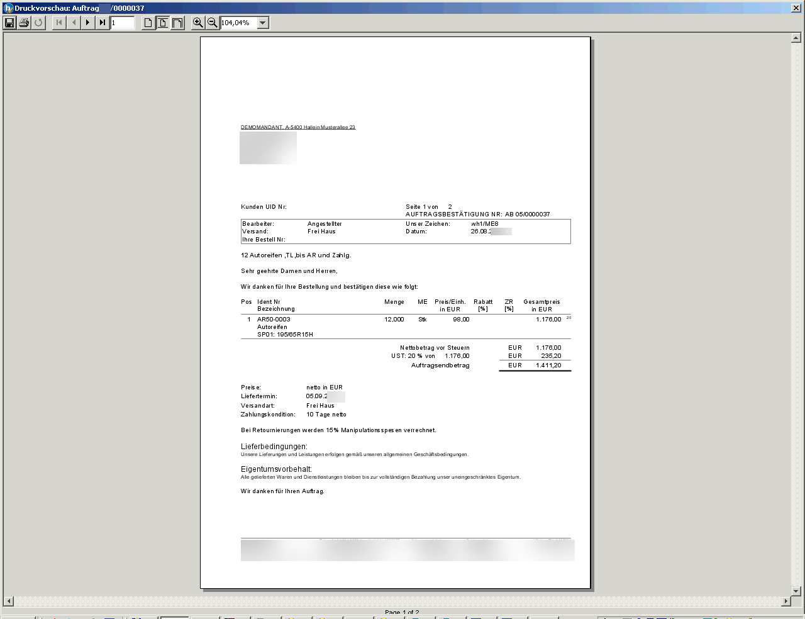The height and width of the screenshot is (619, 805).
Task: Click the page number input field
Action: 123,23
